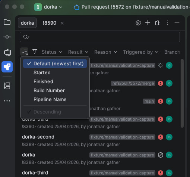Select the !8389 created 25/04/2026 entry
Screen dimensions: 190x177
click(71, 145)
